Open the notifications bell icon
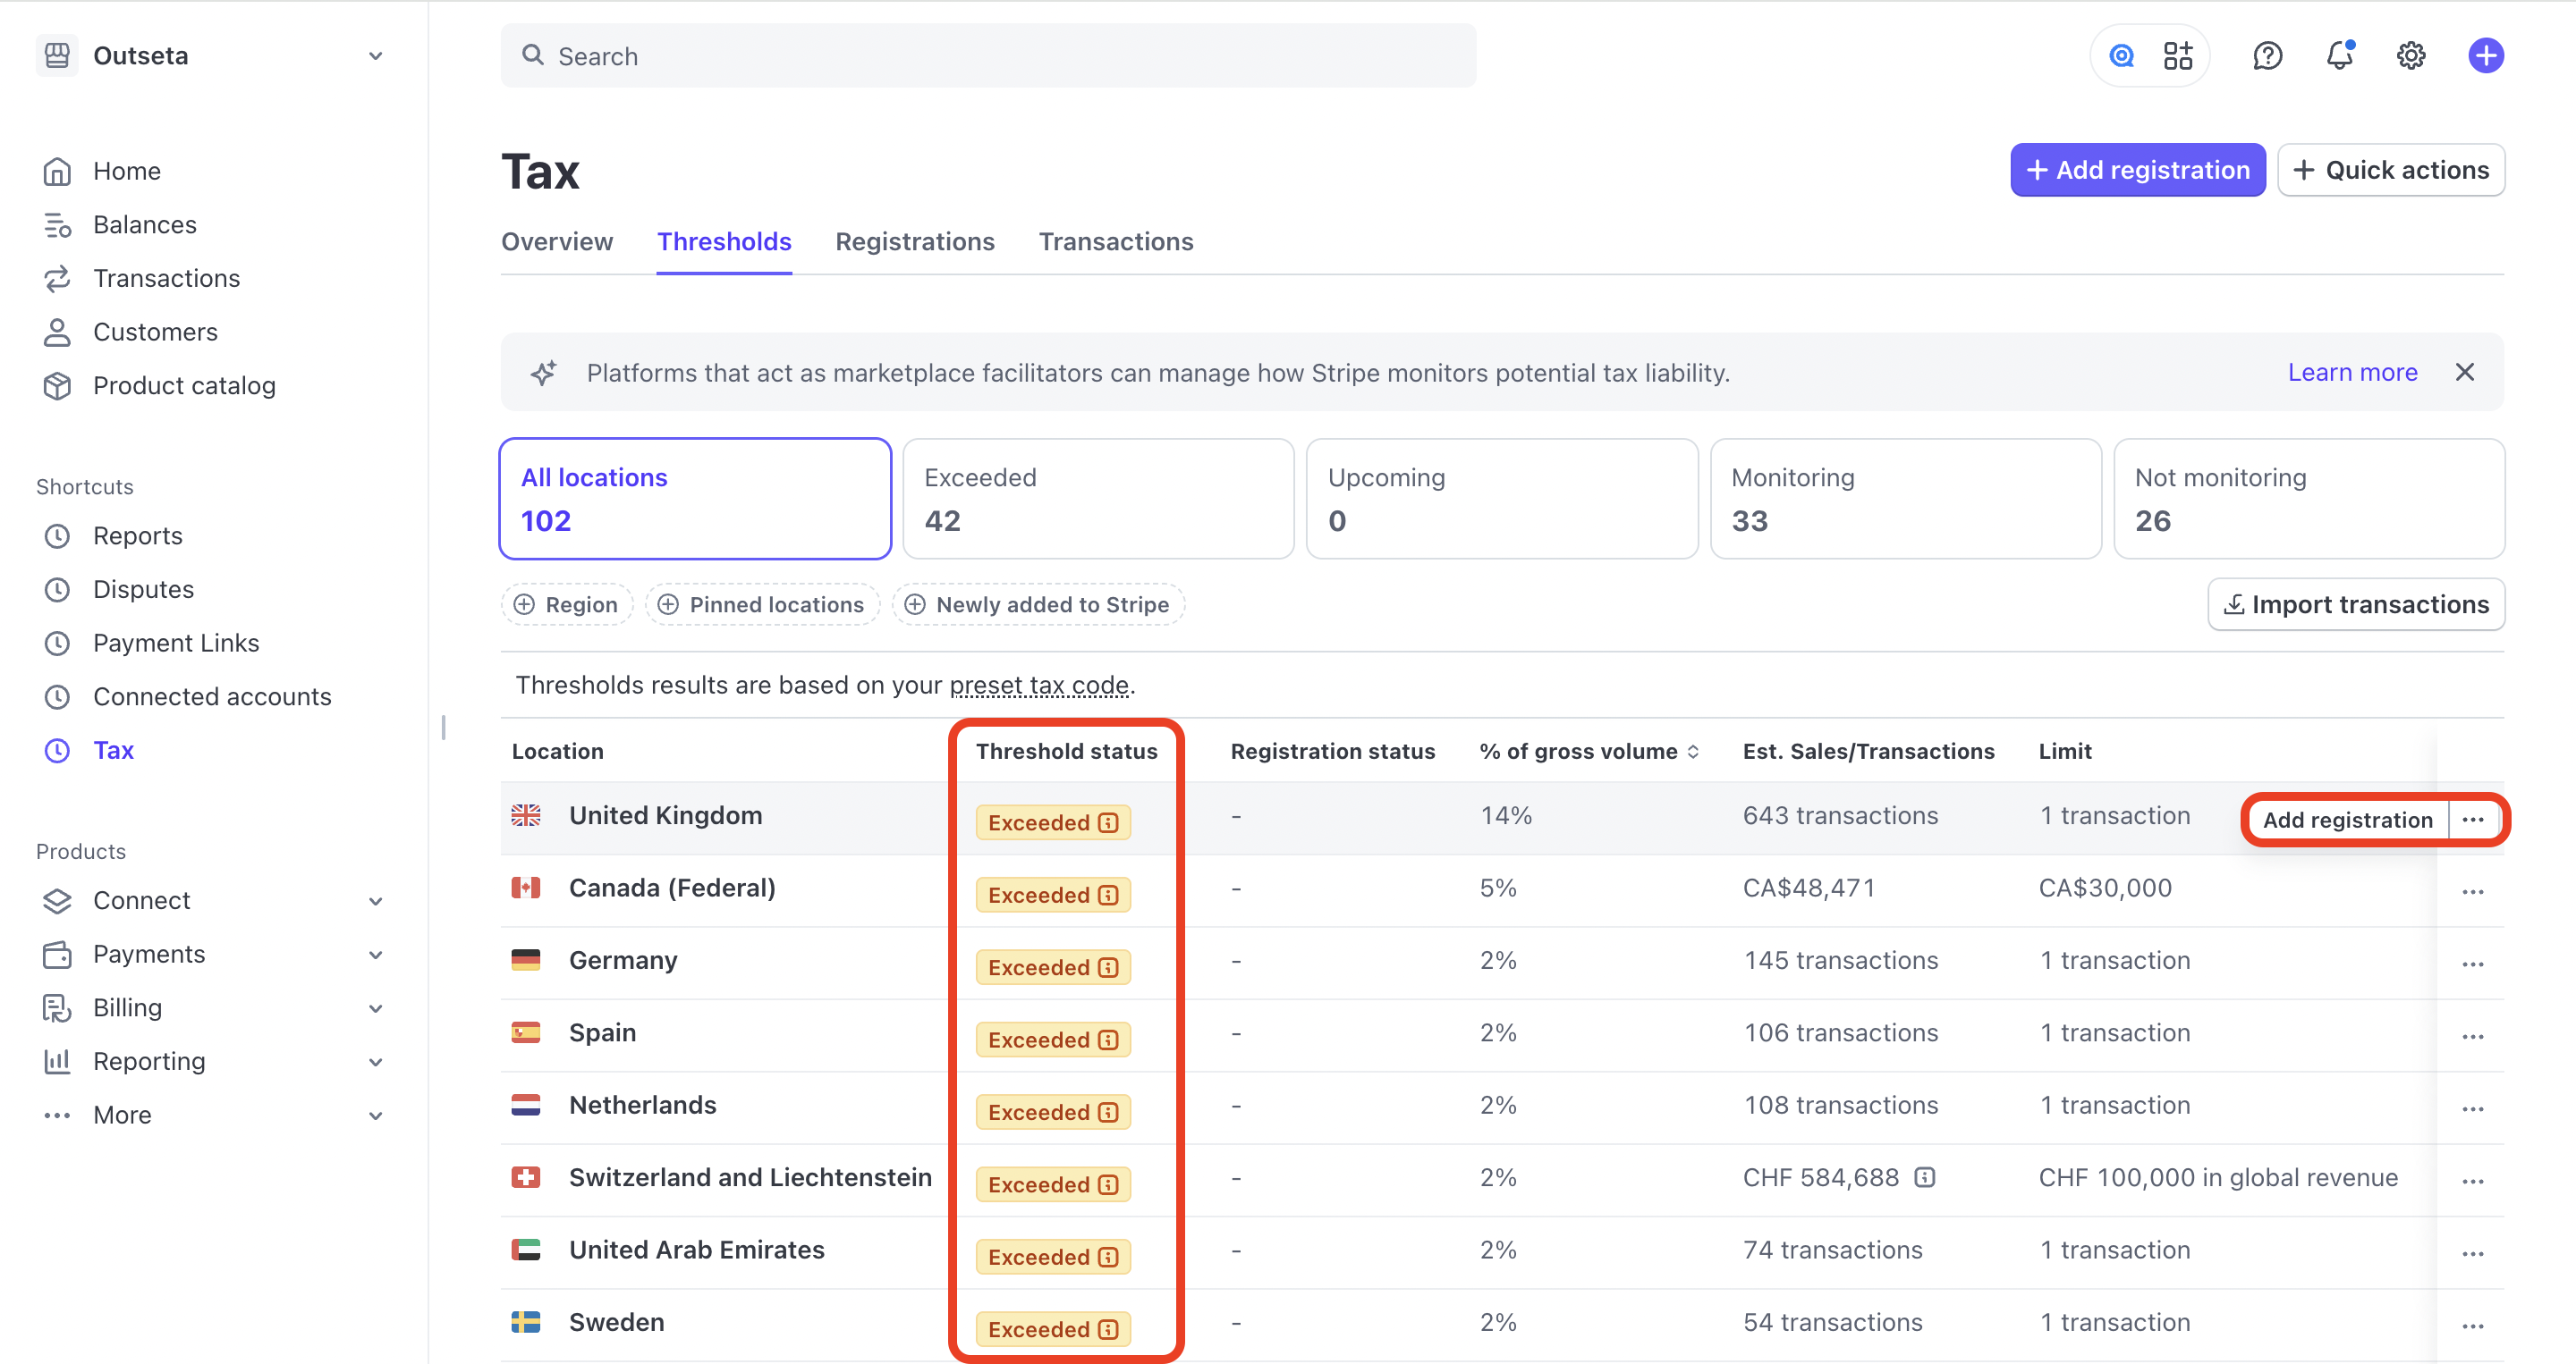This screenshot has width=2576, height=1364. click(2339, 56)
